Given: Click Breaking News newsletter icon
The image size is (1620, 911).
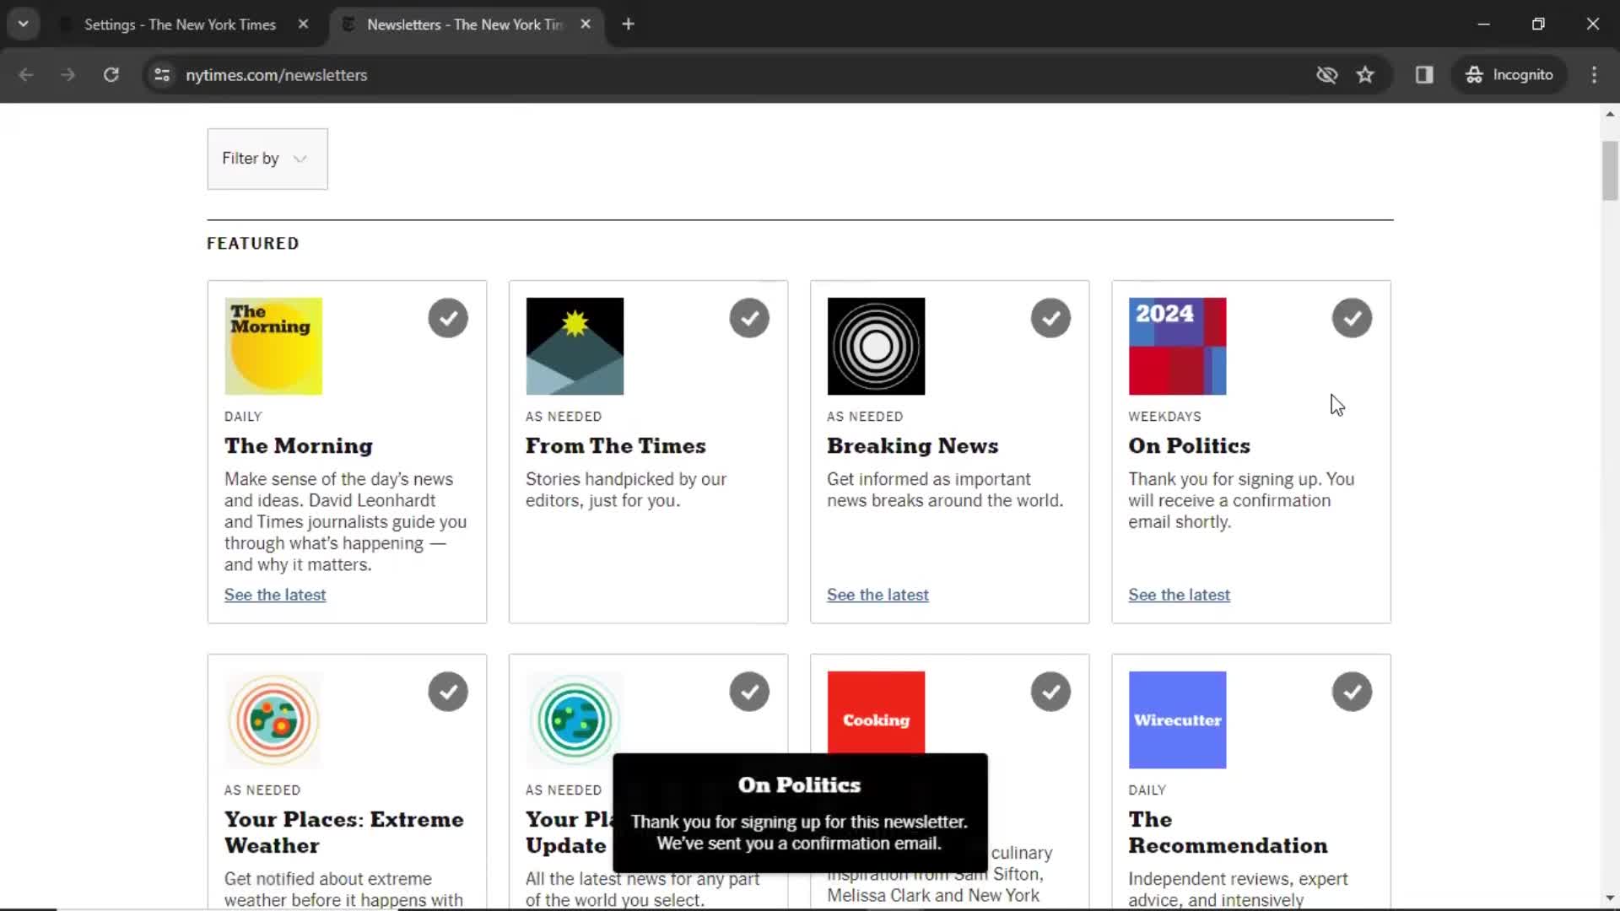Looking at the screenshot, I should pyautogui.click(x=874, y=345).
